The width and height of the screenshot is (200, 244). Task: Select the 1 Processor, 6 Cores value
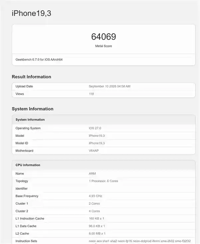coord(103,181)
